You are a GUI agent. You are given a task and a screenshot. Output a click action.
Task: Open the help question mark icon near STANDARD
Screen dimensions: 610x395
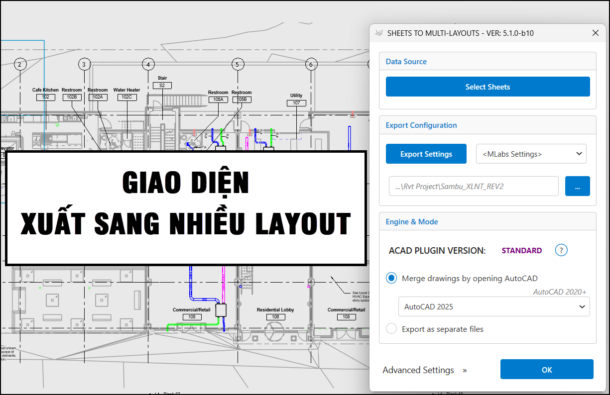click(x=561, y=250)
